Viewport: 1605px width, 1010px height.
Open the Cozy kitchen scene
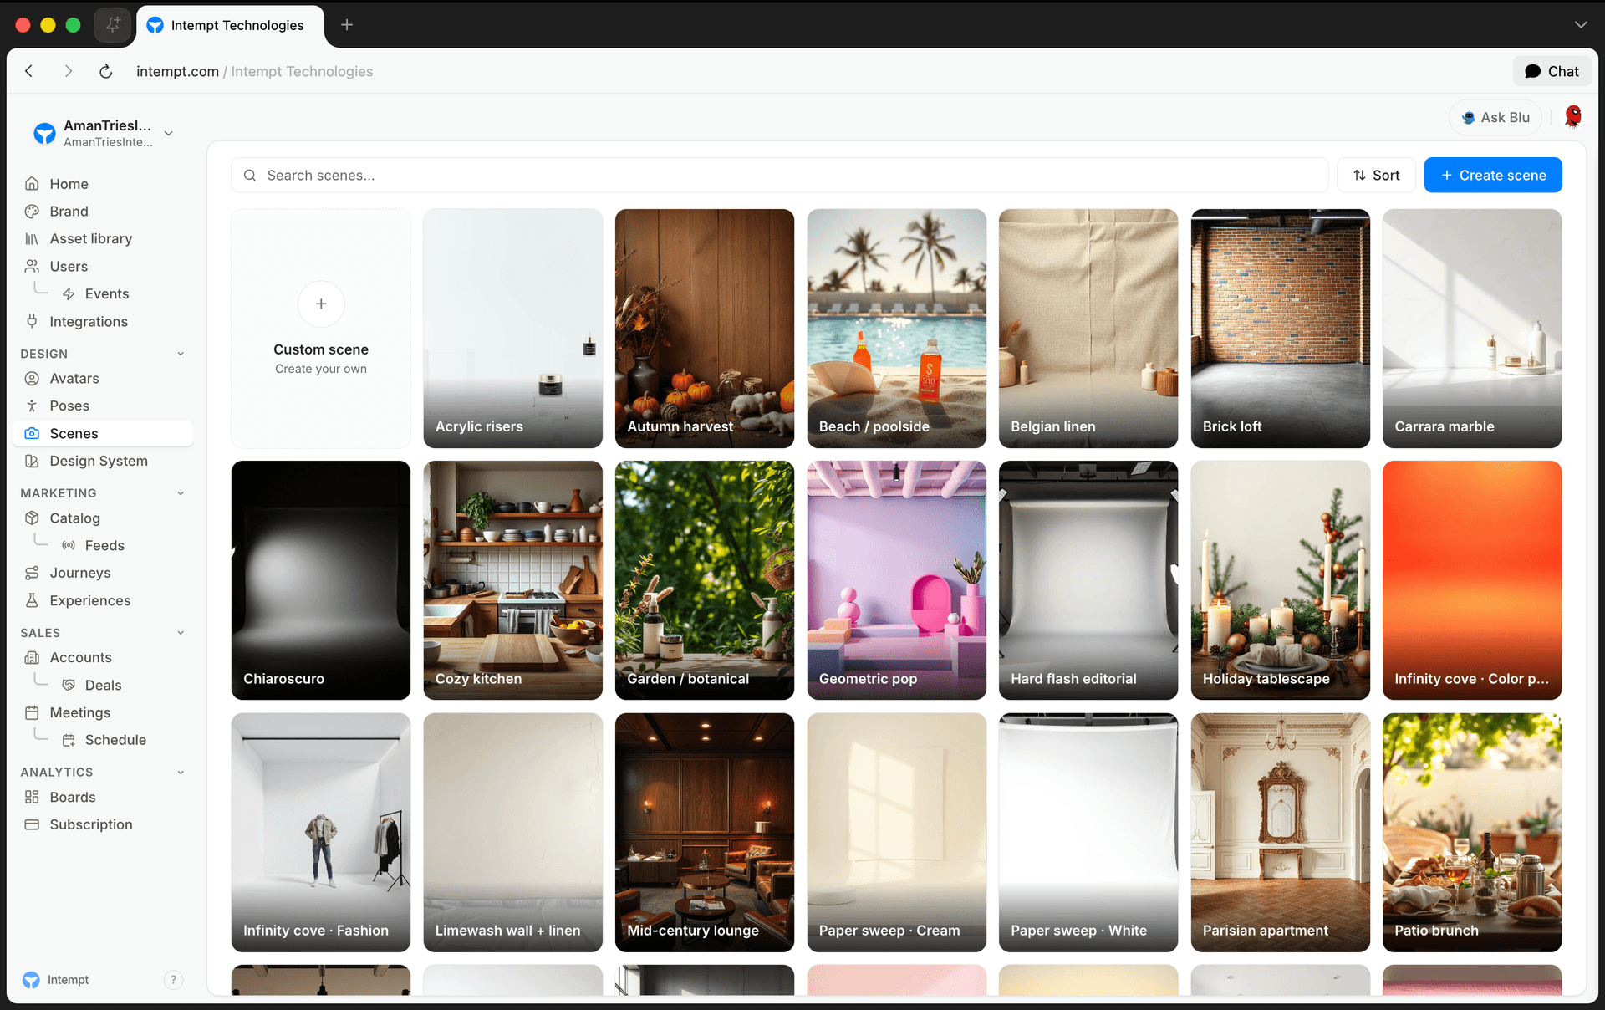click(x=512, y=580)
